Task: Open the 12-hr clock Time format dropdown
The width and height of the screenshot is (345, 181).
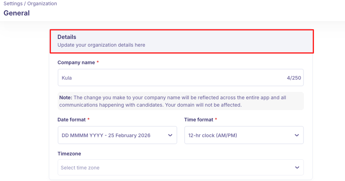Action: 239,135
